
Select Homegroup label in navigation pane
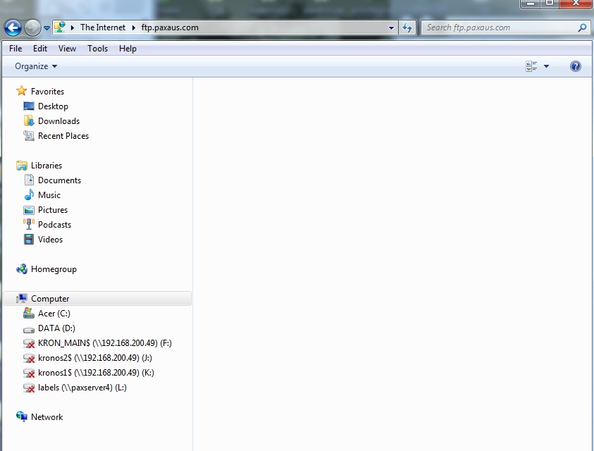pos(54,268)
